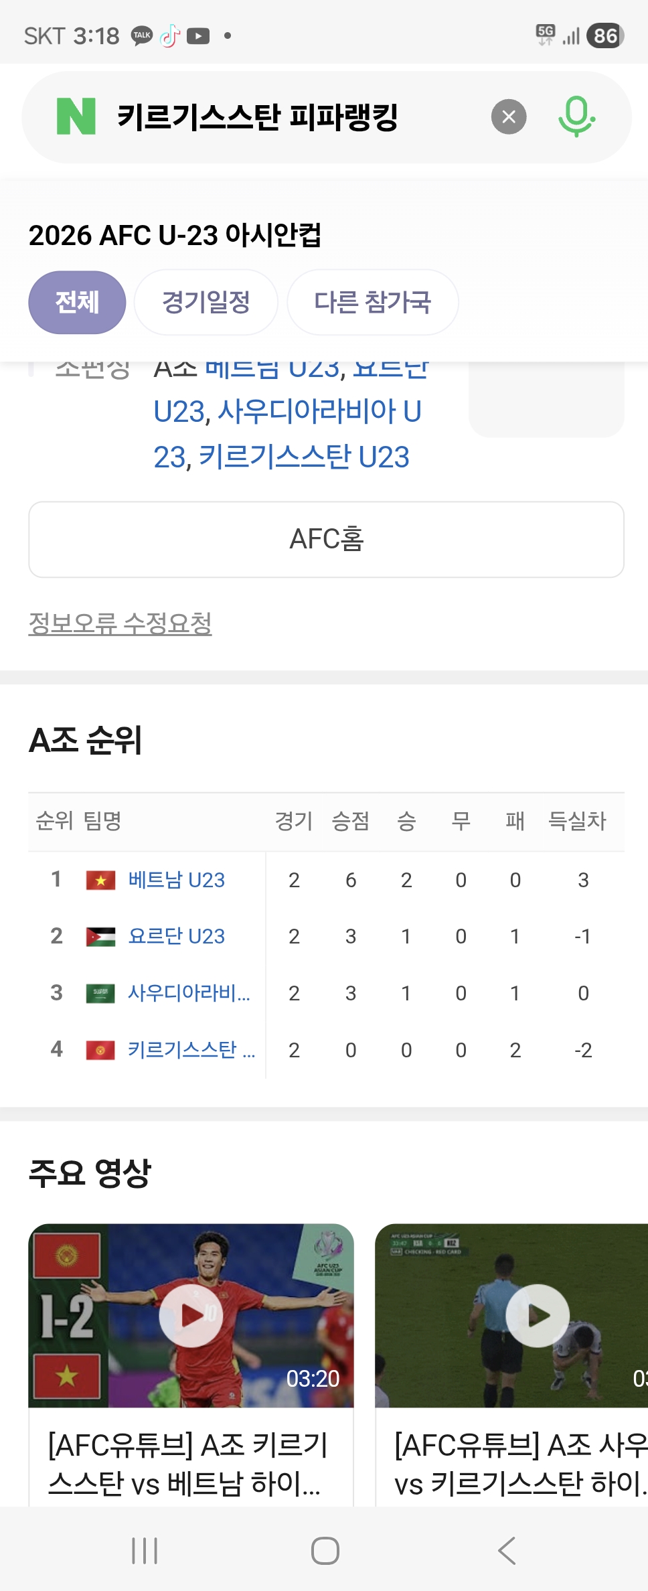Tap the Vietnam flag icon in standings
The image size is (648, 1591).
(x=100, y=880)
